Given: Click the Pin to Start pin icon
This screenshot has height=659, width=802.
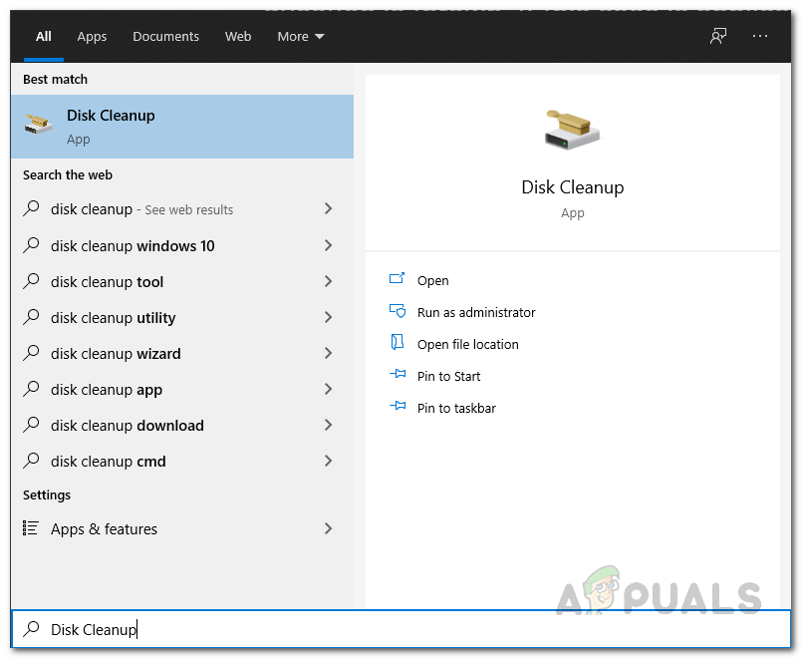Looking at the screenshot, I should click(398, 374).
